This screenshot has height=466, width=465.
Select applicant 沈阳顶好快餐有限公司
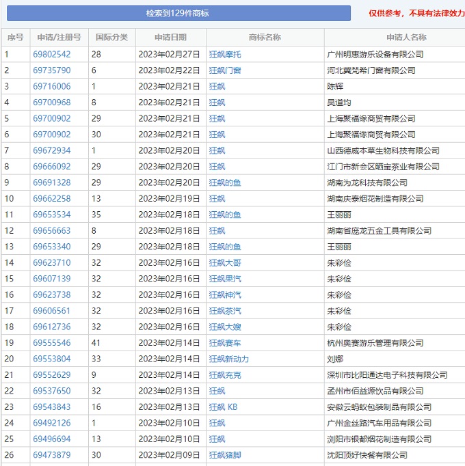(367, 456)
